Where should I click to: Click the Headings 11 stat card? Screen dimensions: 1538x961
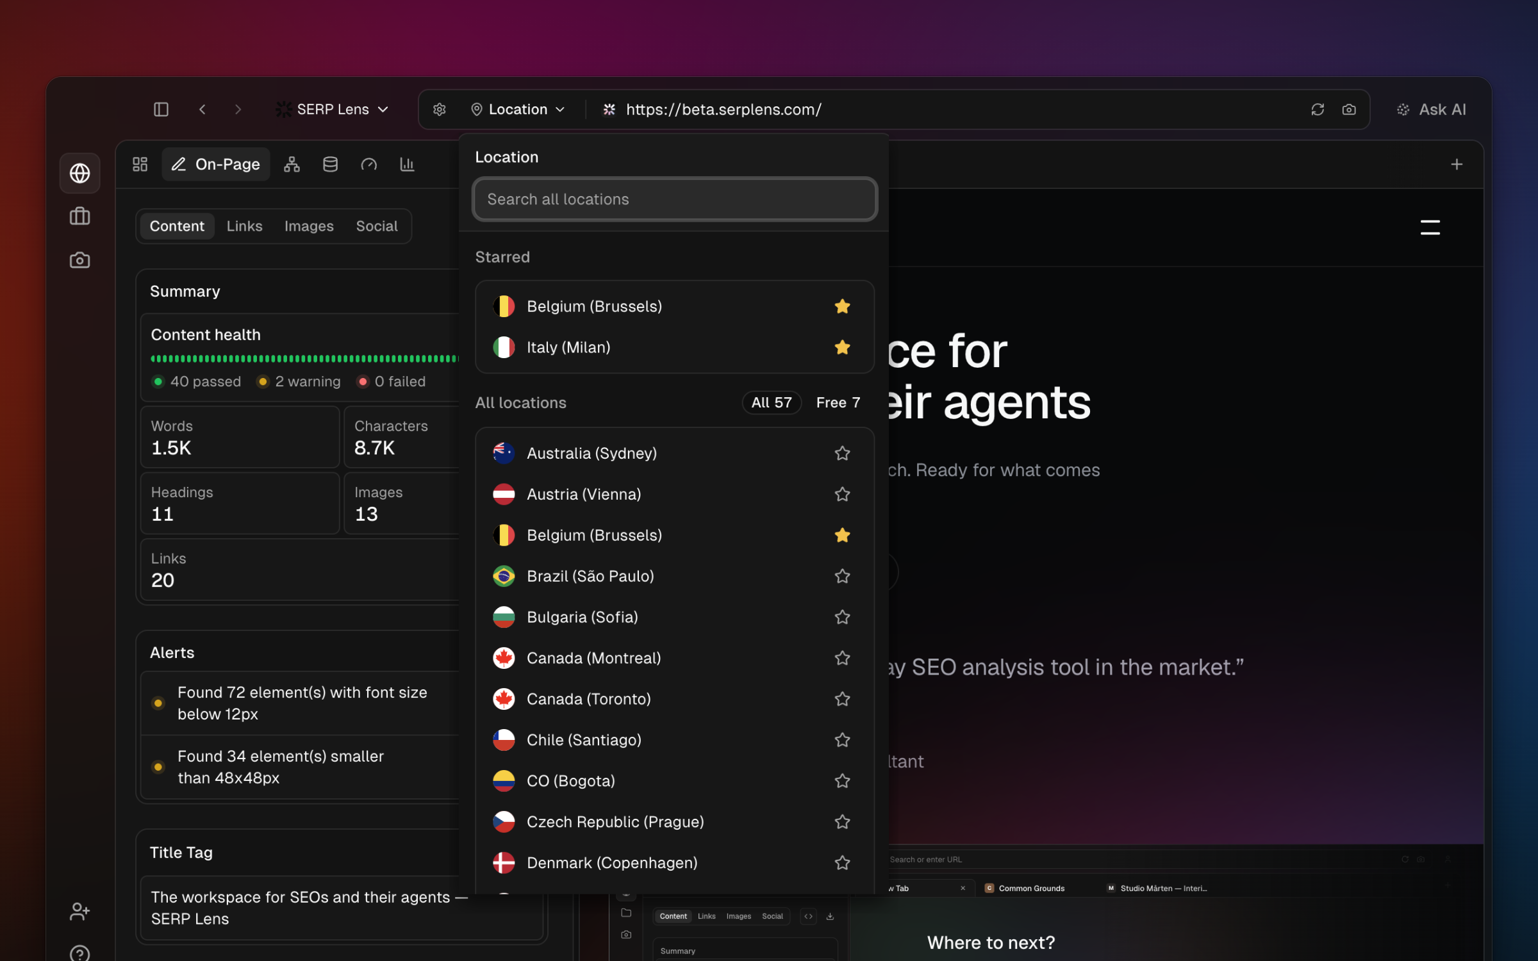pyautogui.click(x=240, y=504)
